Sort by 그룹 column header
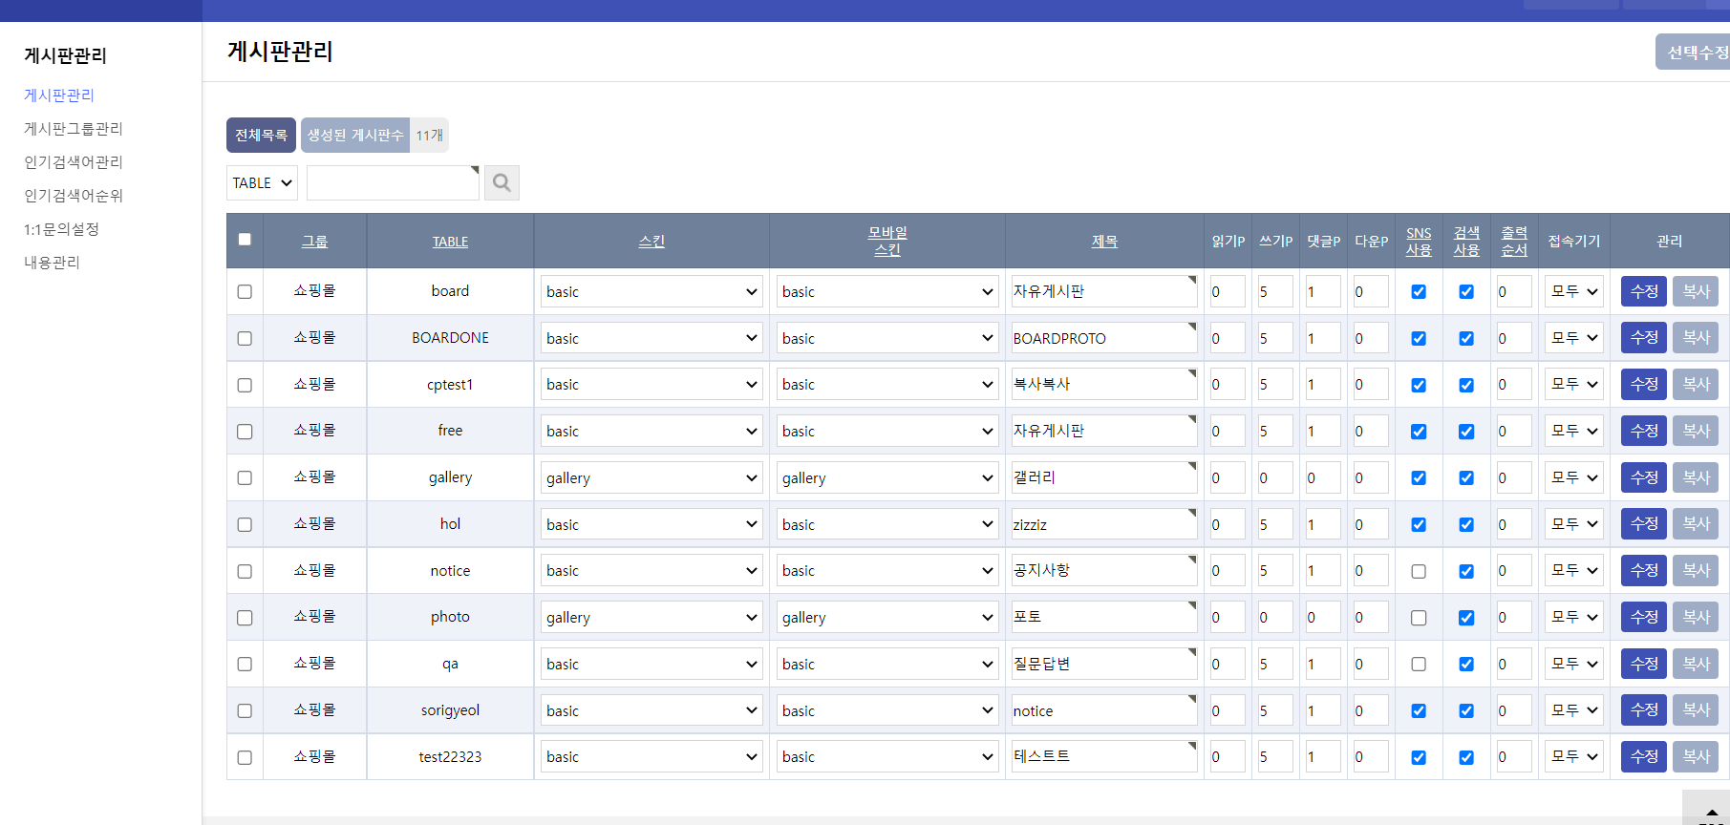Screen dimensions: 1730x825 (x=314, y=242)
